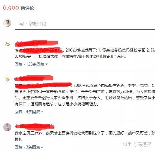Open the first commenter's flower avatar
This screenshot has height=151, width=155.
(7, 44)
